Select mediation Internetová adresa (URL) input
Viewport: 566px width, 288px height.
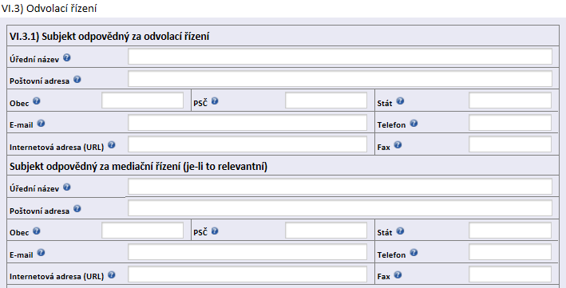tap(247, 274)
